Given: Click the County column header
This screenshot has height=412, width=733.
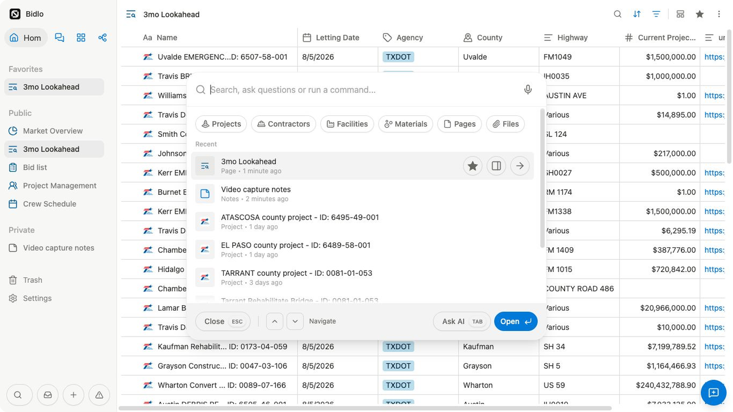Looking at the screenshot, I should (x=499, y=37).
